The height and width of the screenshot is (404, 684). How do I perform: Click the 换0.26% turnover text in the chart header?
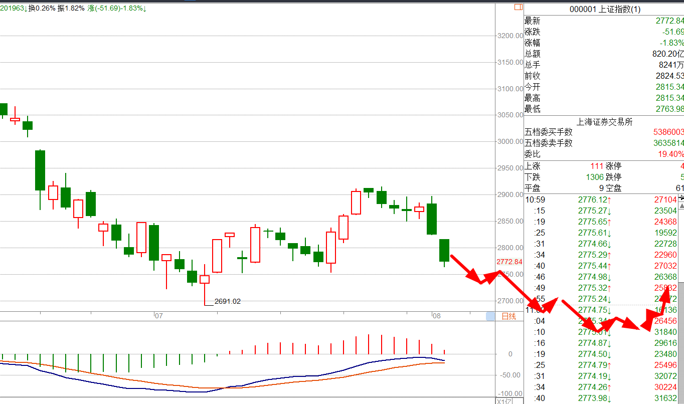click(42, 9)
